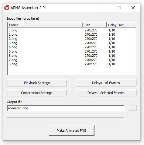The height and width of the screenshot is (145, 144).
Task: Click the Output file text field
Action: (x=66, y=108)
